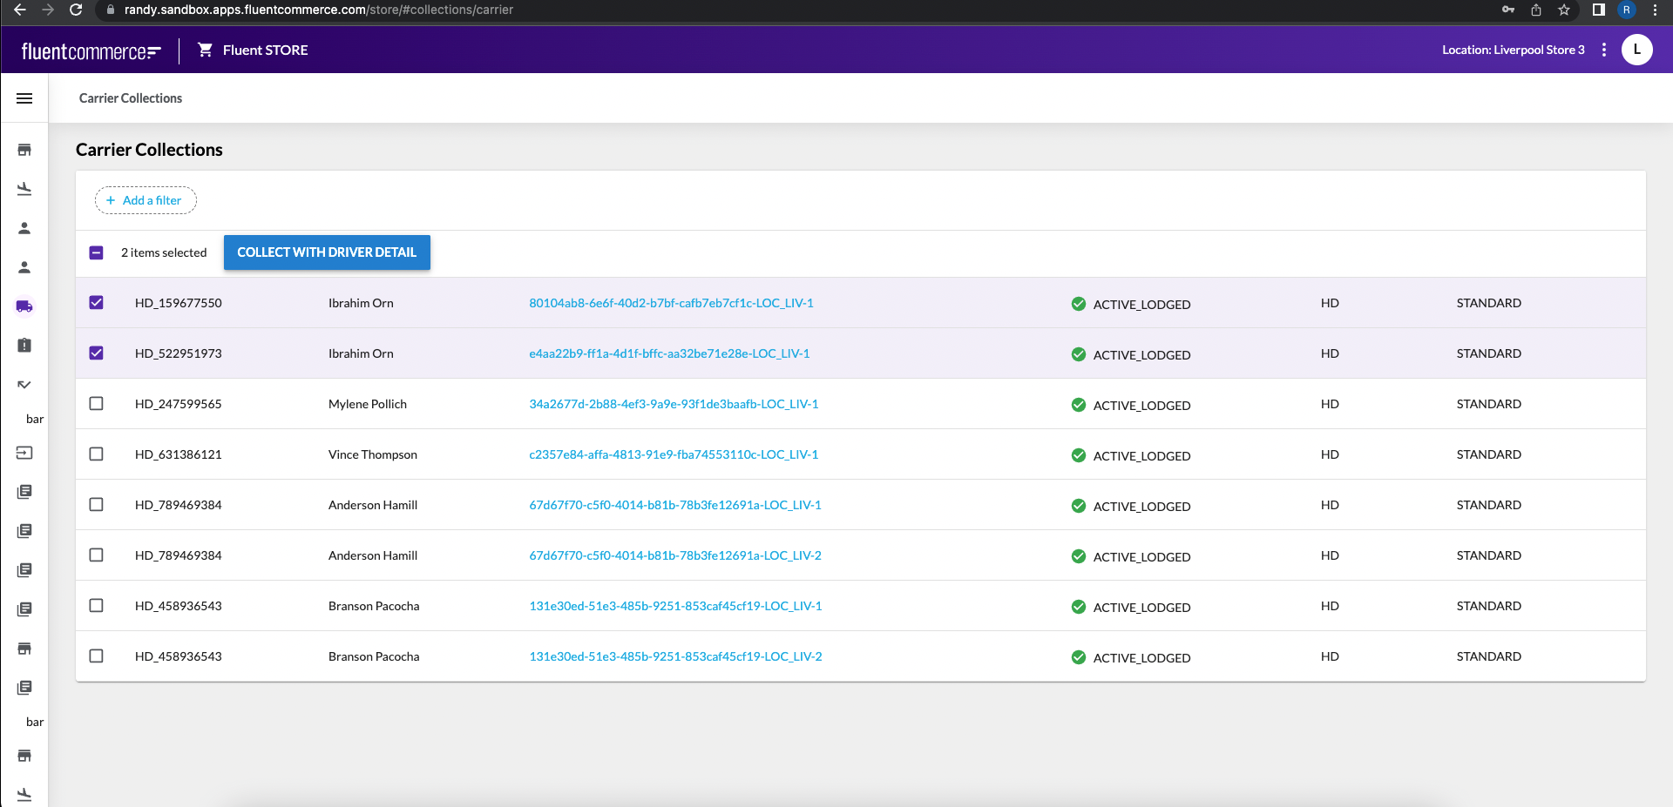1673x807 pixels.
Task: Check the Mylene Pollich row checkbox
Action: (97, 404)
